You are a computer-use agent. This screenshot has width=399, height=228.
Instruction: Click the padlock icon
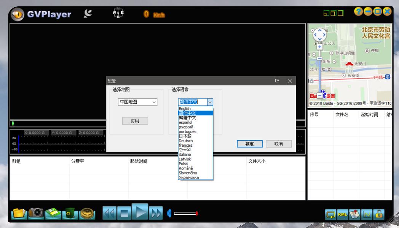pos(379,214)
